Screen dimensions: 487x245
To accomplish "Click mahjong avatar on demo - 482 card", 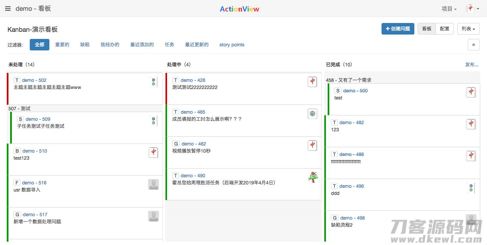I will click(471, 124).
